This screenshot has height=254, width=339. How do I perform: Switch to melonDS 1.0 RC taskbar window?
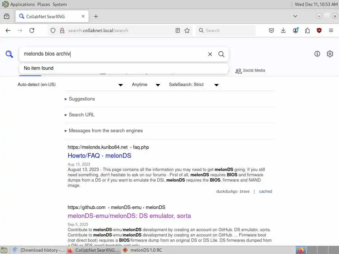143,250
